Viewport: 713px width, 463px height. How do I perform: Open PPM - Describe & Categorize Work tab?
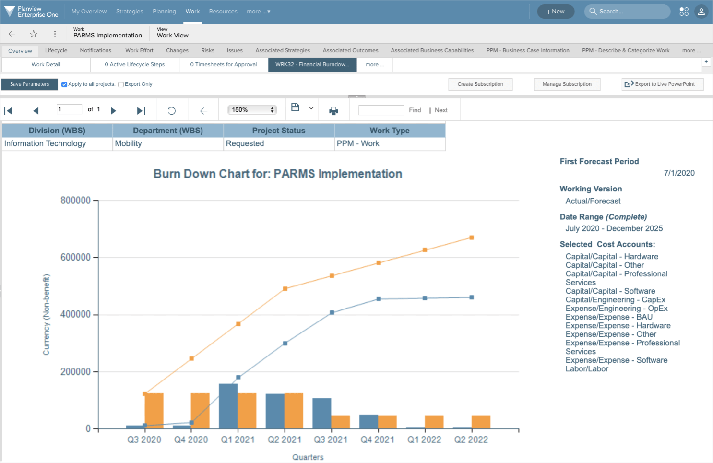626,50
